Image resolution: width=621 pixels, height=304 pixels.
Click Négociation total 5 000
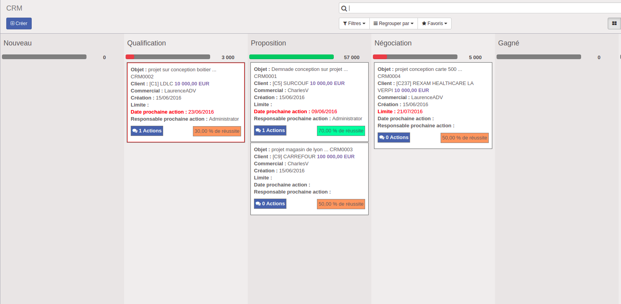(x=475, y=58)
